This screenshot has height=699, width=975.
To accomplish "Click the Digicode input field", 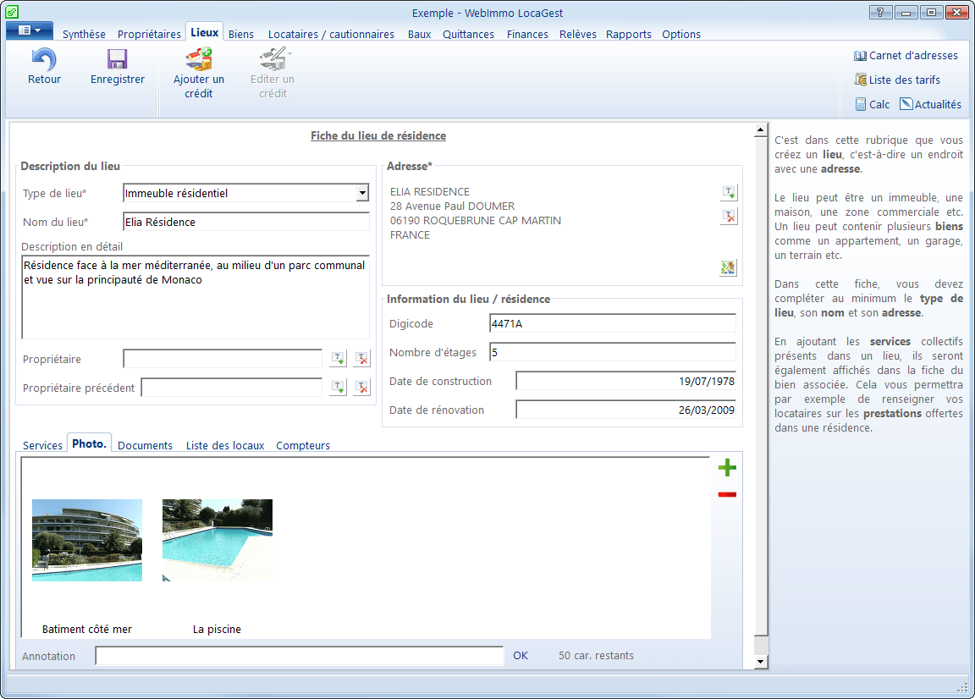I will click(x=612, y=323).
